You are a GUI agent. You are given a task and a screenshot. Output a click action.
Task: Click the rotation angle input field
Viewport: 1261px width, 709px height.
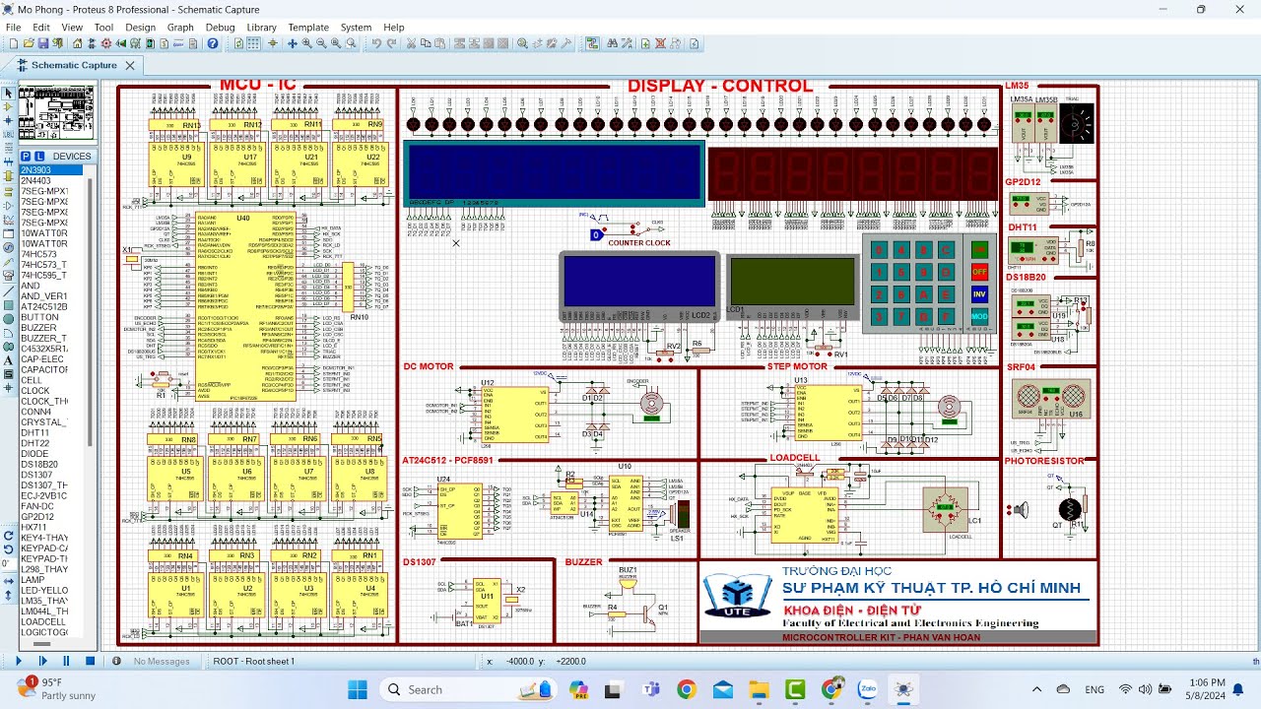point(9,563)
